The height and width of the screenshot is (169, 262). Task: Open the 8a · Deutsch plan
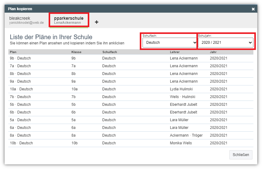pos(131,135)
